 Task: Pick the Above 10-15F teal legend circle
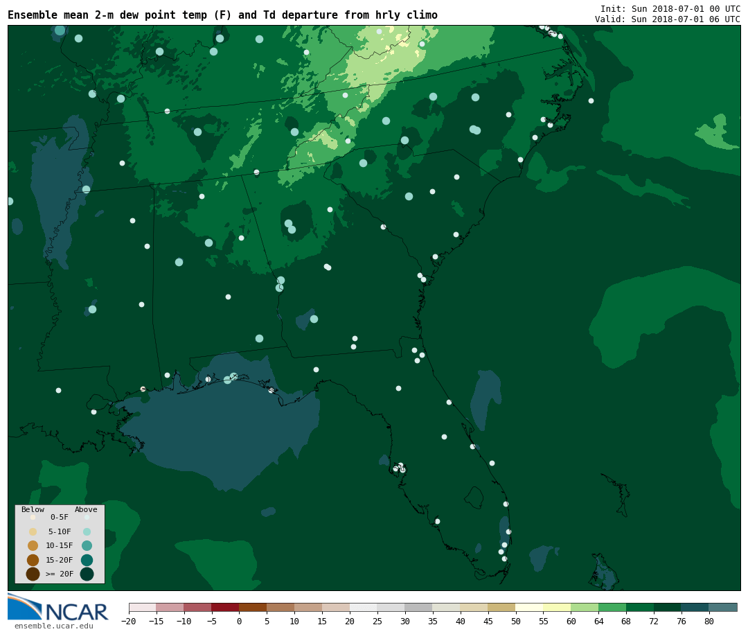(x=87, y=546)
